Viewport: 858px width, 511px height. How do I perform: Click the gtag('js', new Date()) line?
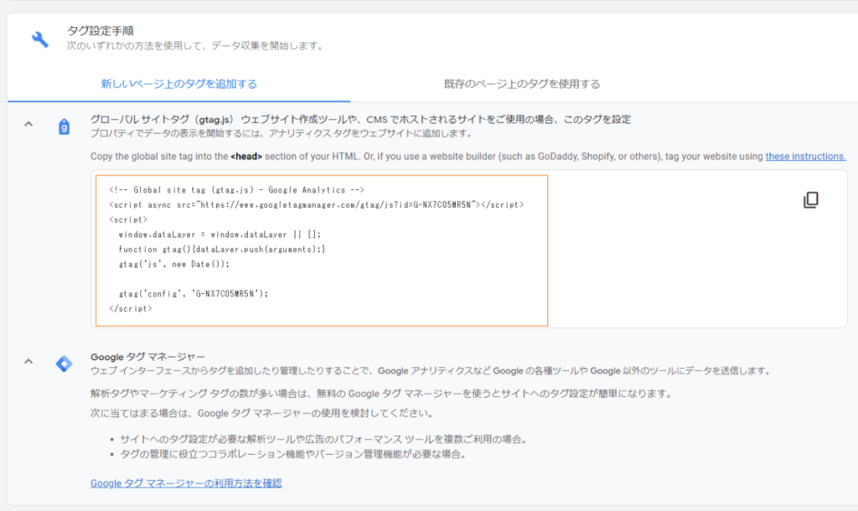(174, 264)
